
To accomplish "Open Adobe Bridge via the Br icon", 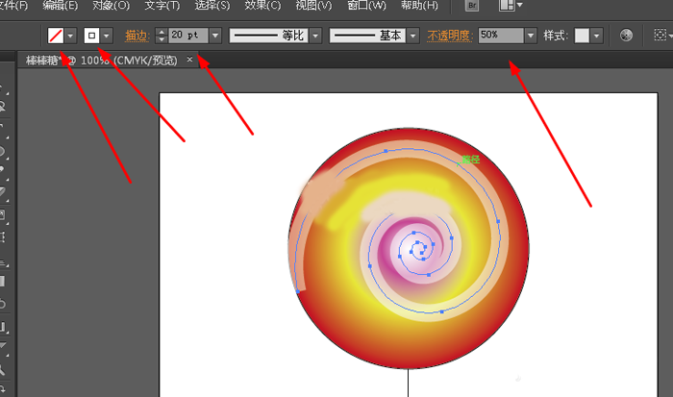I will 472,6.
